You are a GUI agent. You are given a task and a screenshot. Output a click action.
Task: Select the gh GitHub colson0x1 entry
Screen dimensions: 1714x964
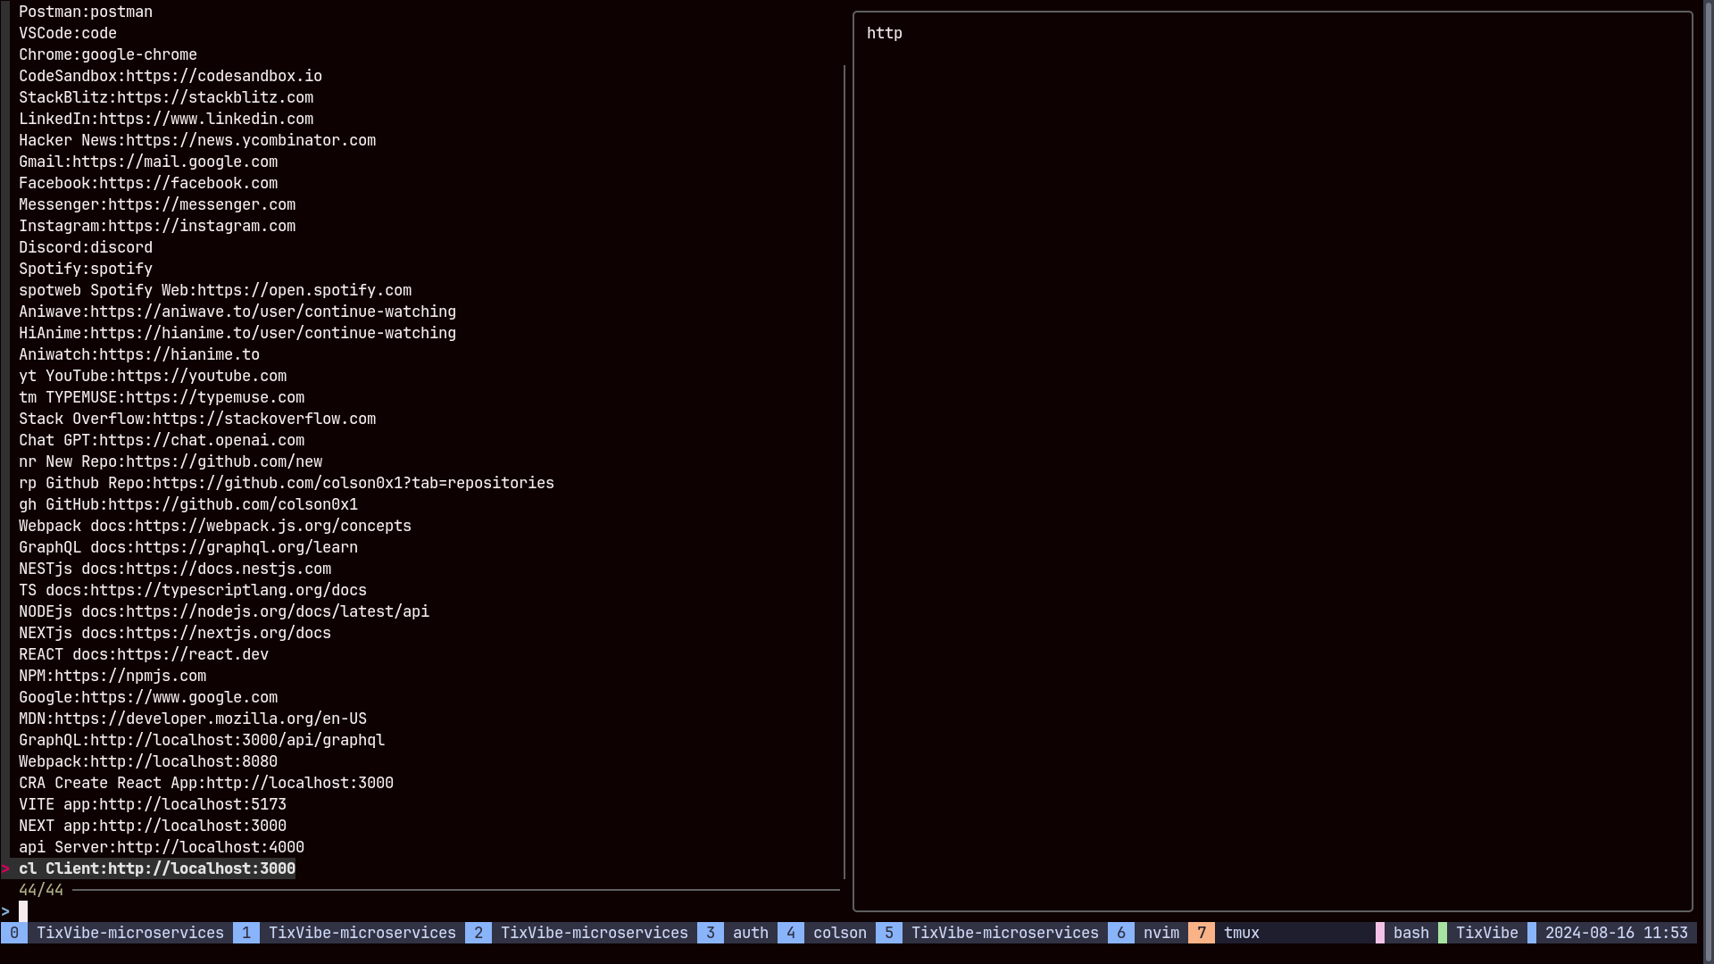point(188,504)
